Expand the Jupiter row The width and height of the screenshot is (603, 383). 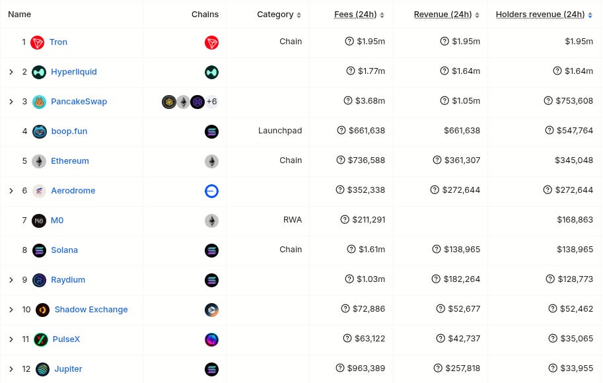coord(11,369)
